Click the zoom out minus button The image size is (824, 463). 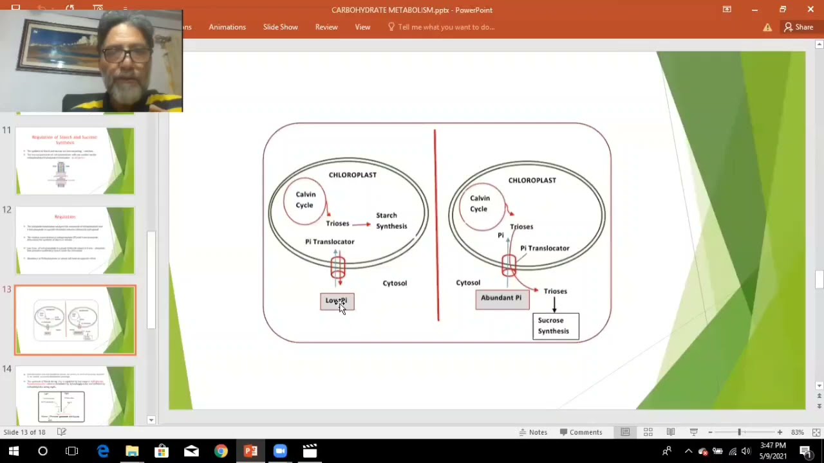coord(710,432)
